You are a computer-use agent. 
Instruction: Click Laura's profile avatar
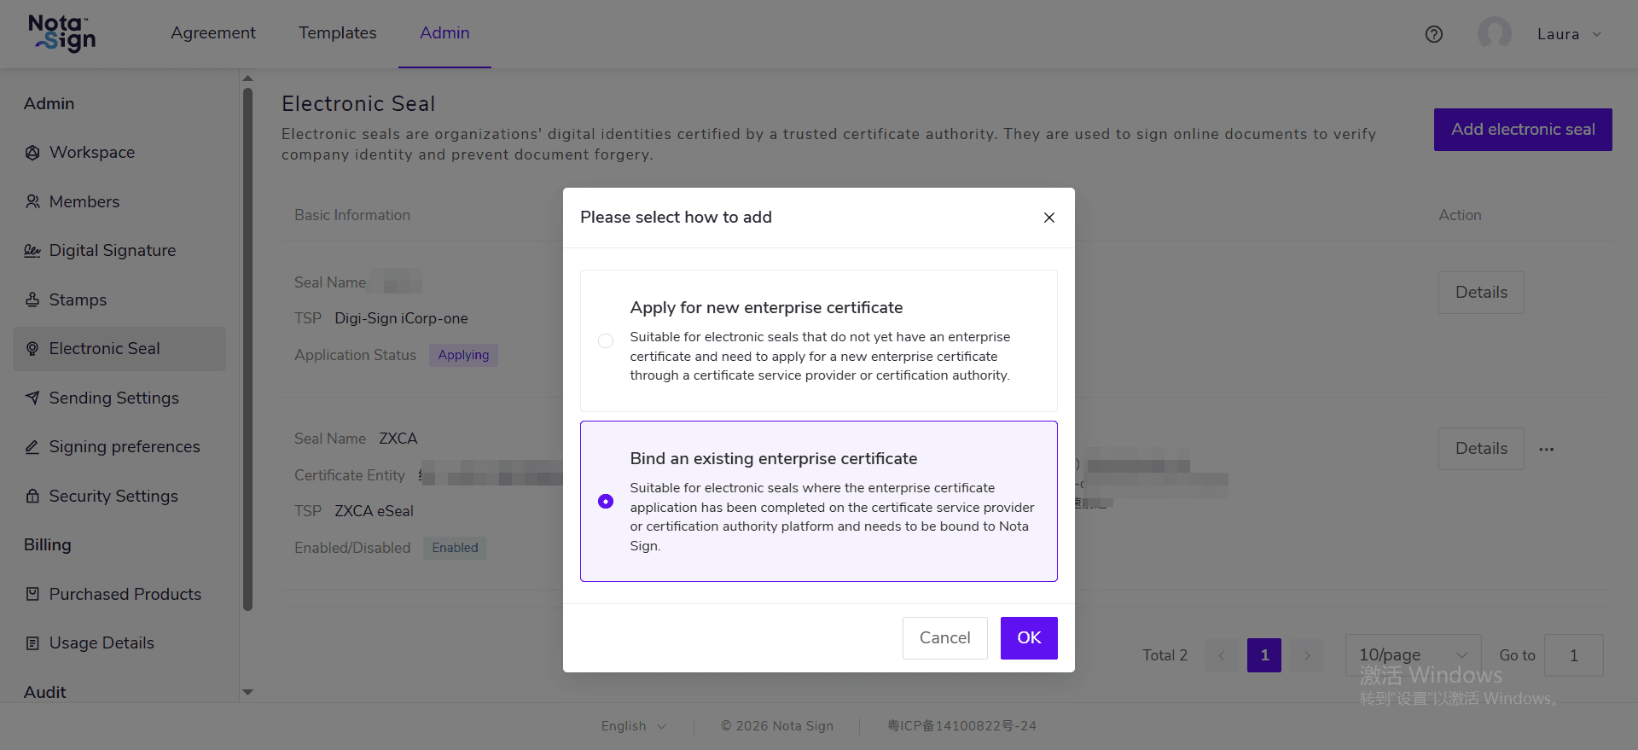(x=1494, y=34)
